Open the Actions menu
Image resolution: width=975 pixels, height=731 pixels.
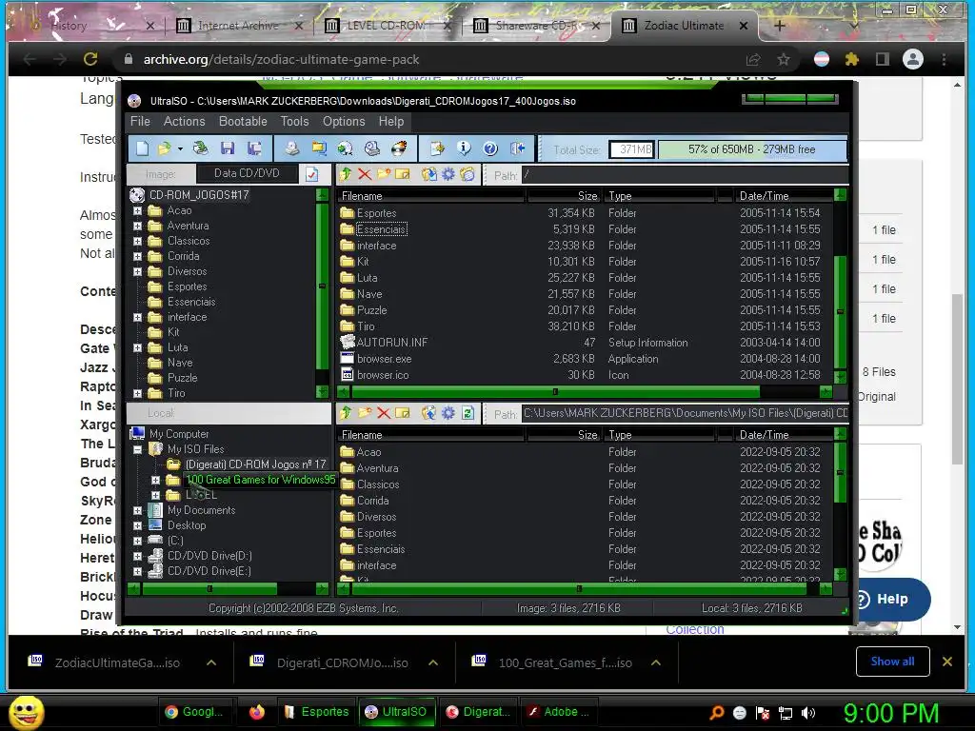pos(184,122)
